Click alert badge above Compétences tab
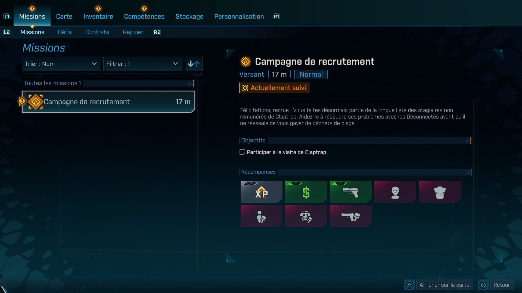Viewport: 522px width, 293px height. (144, 9)
